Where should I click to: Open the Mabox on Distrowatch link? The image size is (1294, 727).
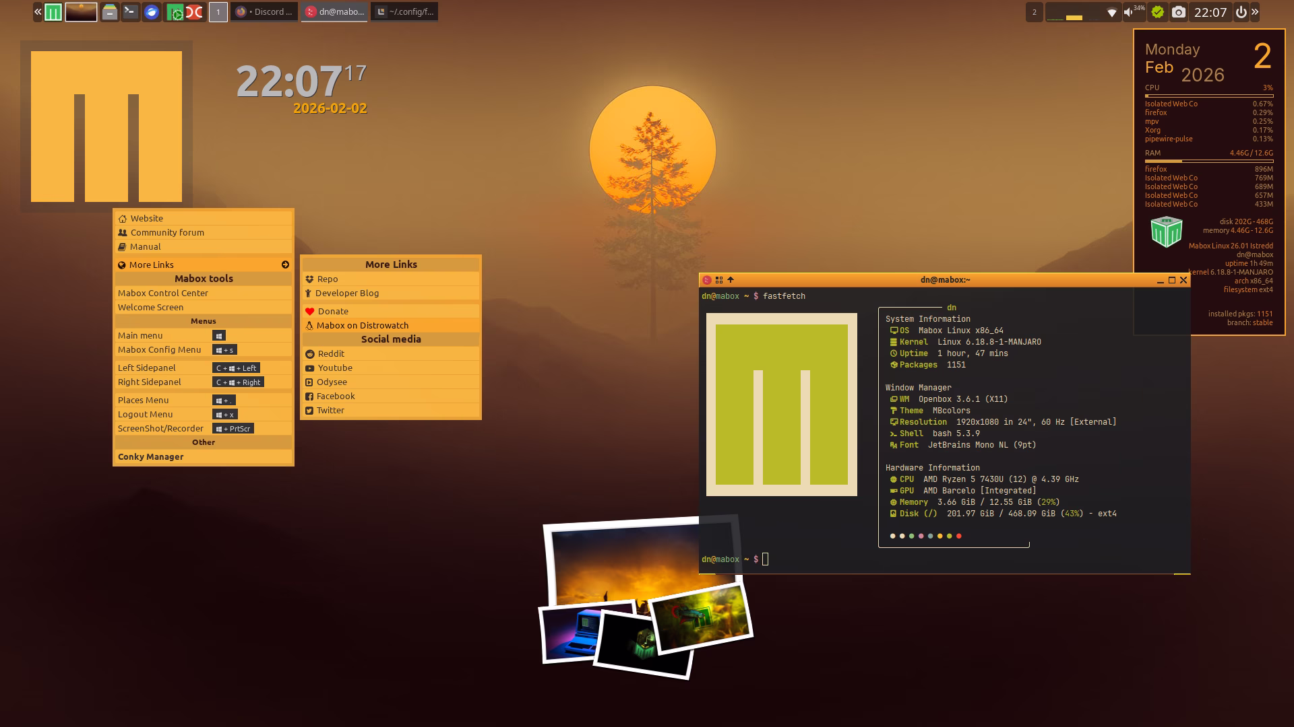(x=363, y=325)
